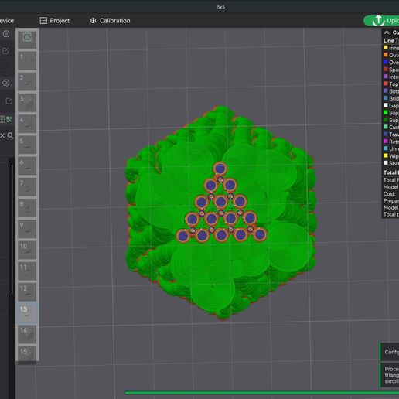The image size is (399, 399).
Task: Select plate 3 thumbnail
Action: 27,102
